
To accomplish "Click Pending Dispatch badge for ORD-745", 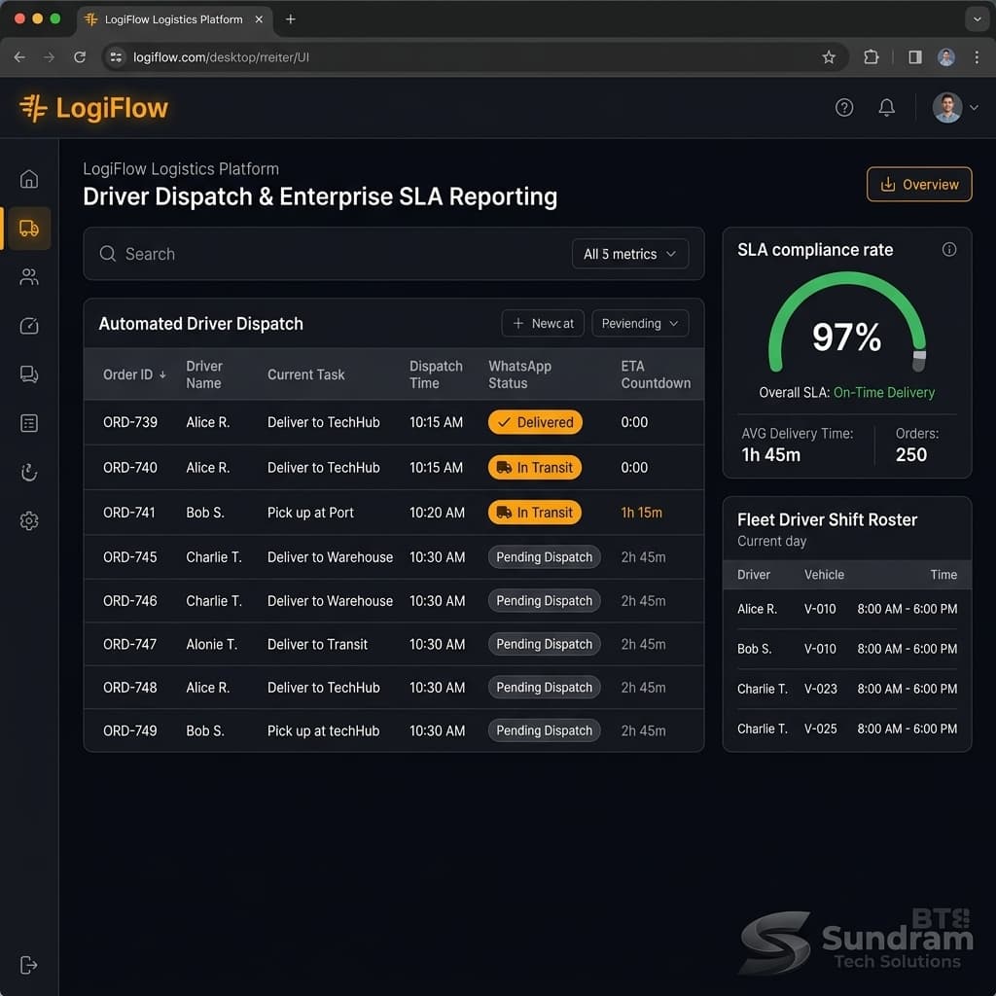I will [x=545, y=557].
